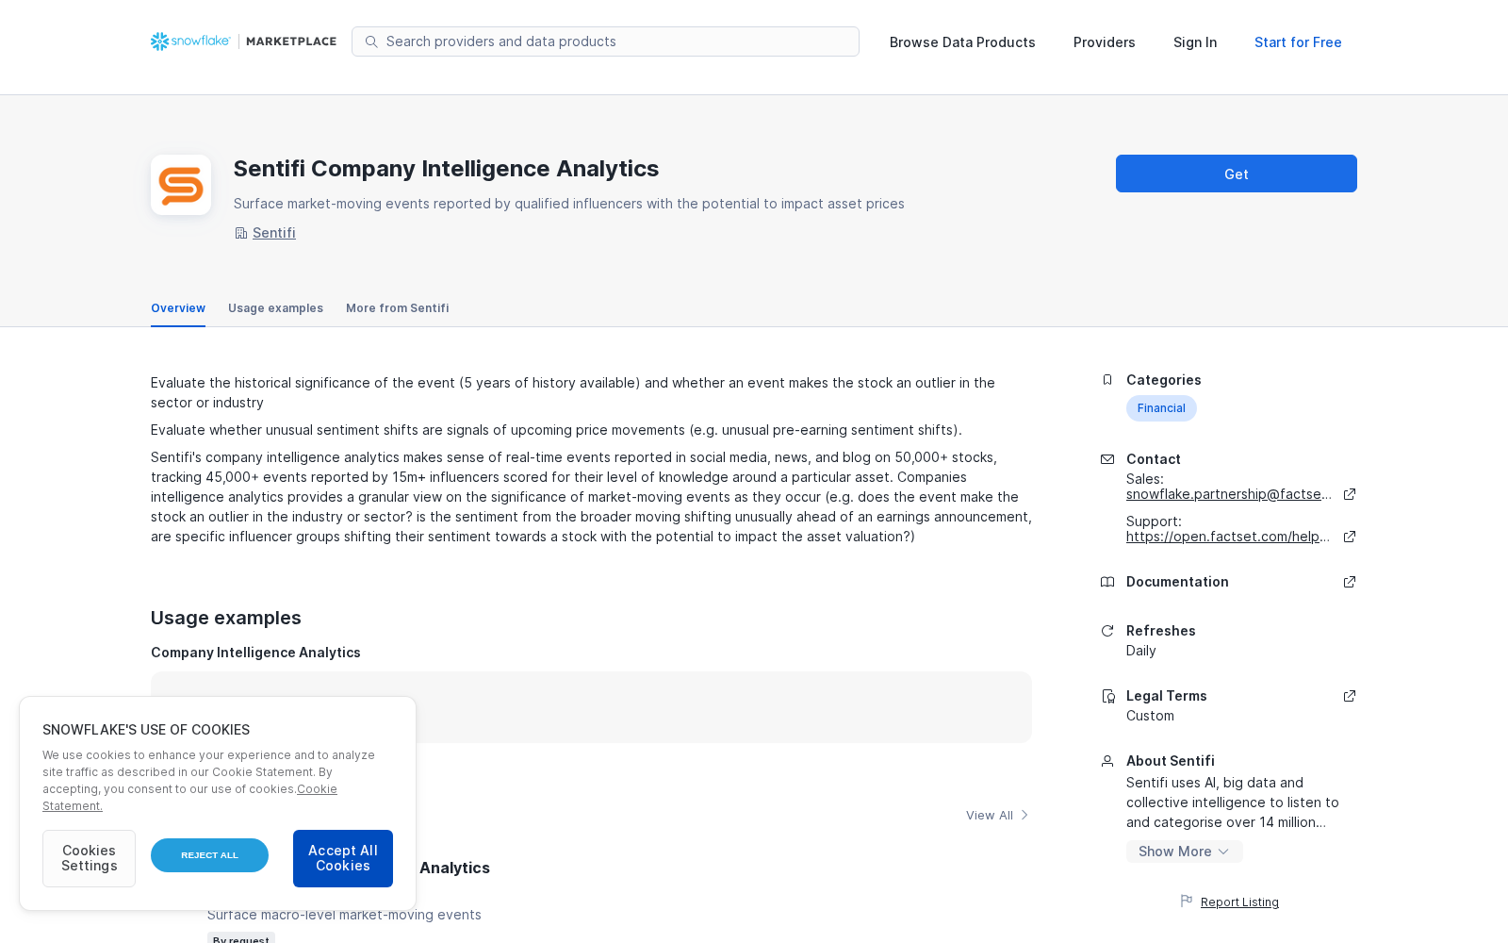This screenshot has height=943, width=1508.
Task: Click REJECT ALL cookies button
Action: pos(209,855)
